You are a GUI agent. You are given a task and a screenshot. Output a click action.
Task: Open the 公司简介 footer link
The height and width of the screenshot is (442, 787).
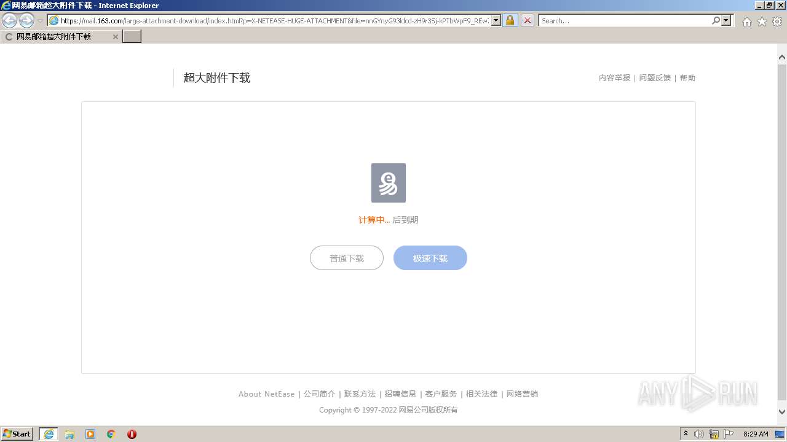pyautogui.click(x=319, y=394)
